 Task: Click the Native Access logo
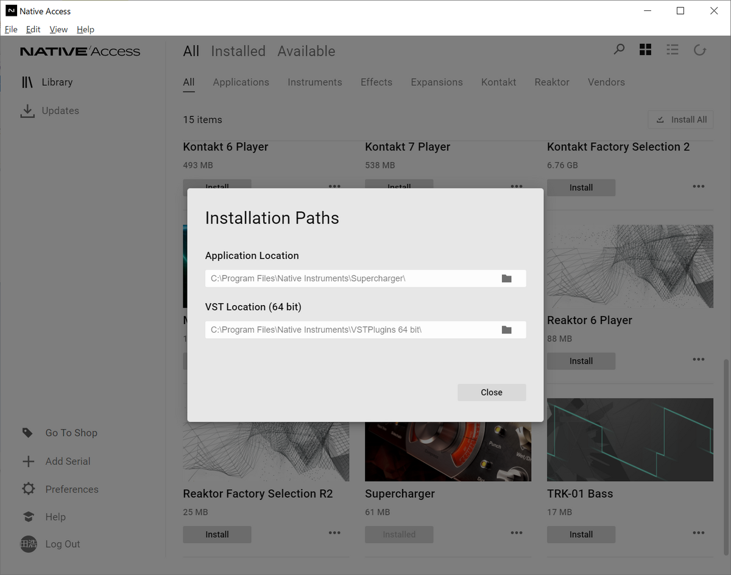(80, 51)
